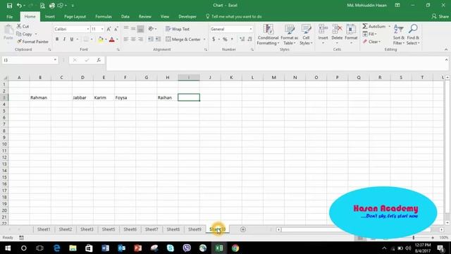Image resolution: width=451 pixels, height=254 pixels.
Task: Toggle bold formatting
Action: [x=57, y=40]
